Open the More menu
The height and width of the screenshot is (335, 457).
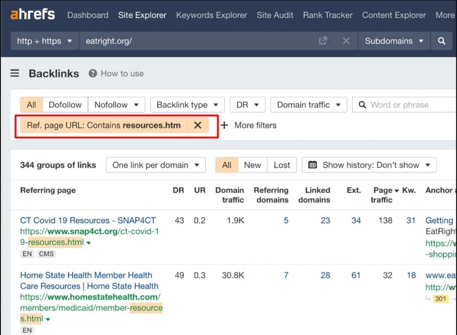pos(445,15)
